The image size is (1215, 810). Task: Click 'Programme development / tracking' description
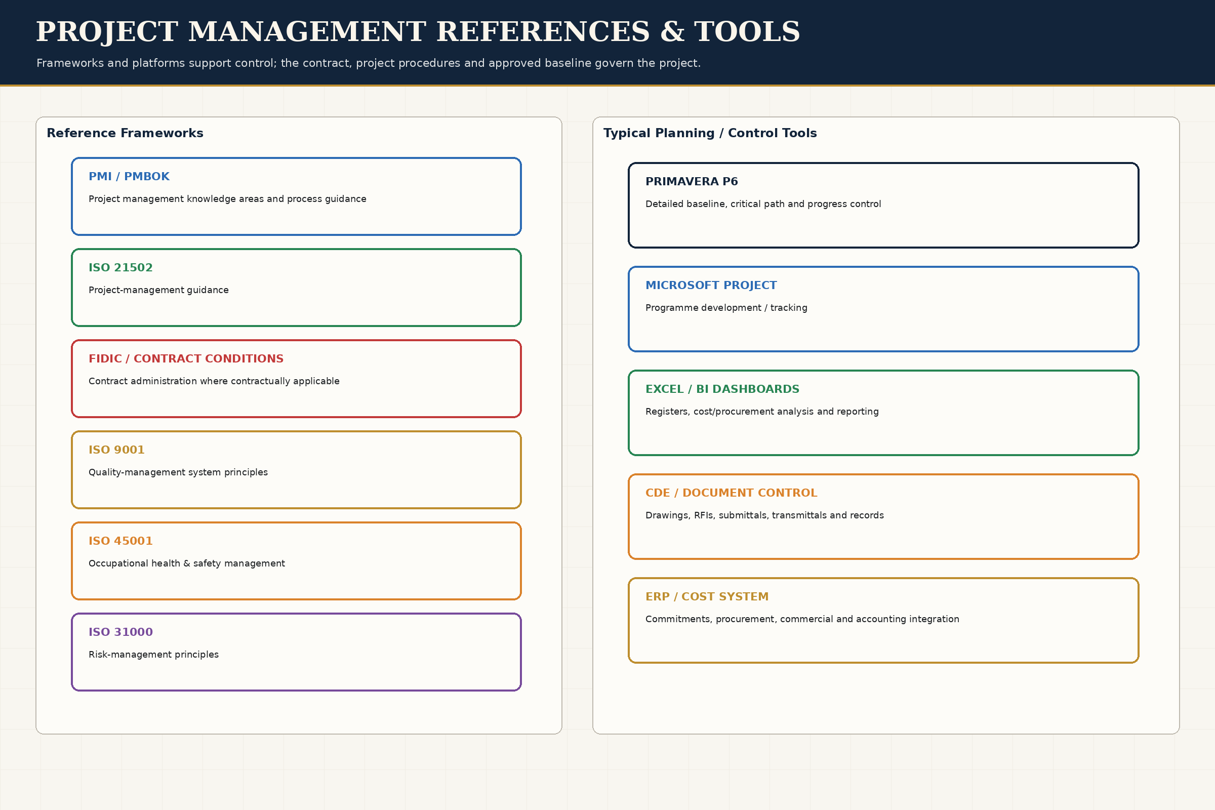point(726,308)
